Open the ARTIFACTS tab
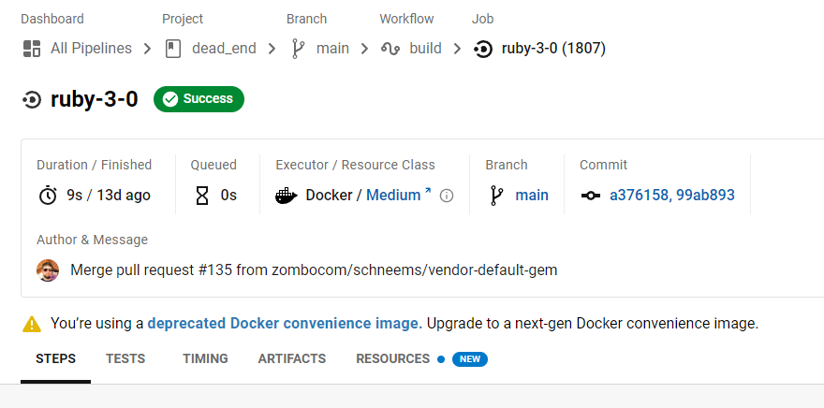 [292, 358]
